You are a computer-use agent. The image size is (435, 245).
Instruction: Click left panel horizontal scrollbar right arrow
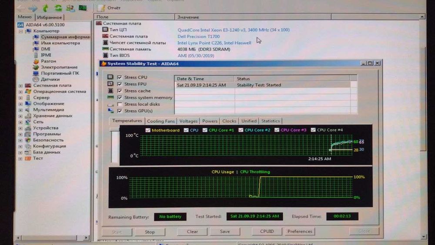[86, 238]
